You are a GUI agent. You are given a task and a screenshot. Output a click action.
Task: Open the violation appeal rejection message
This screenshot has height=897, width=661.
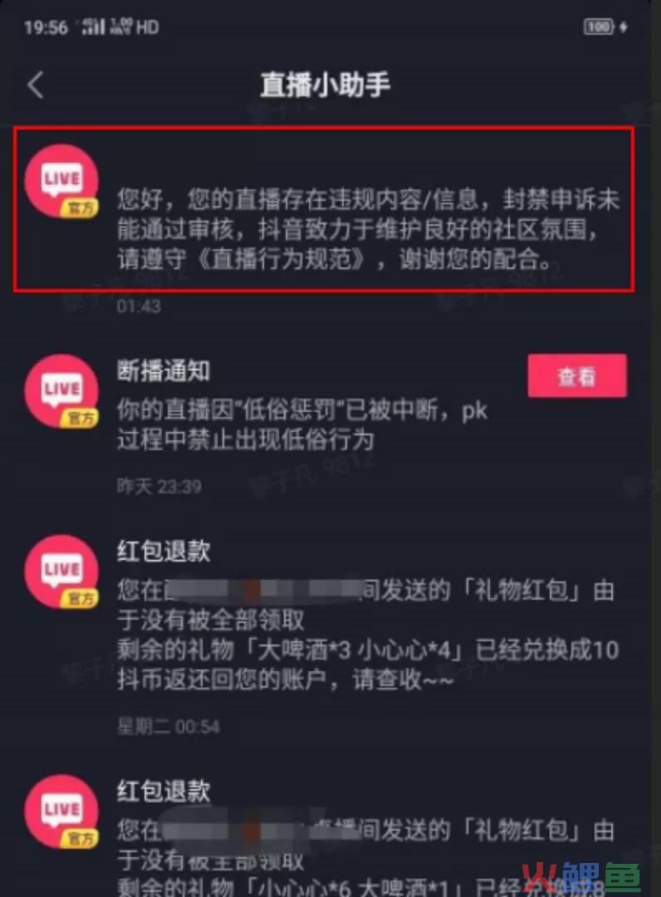pos(369,229)
